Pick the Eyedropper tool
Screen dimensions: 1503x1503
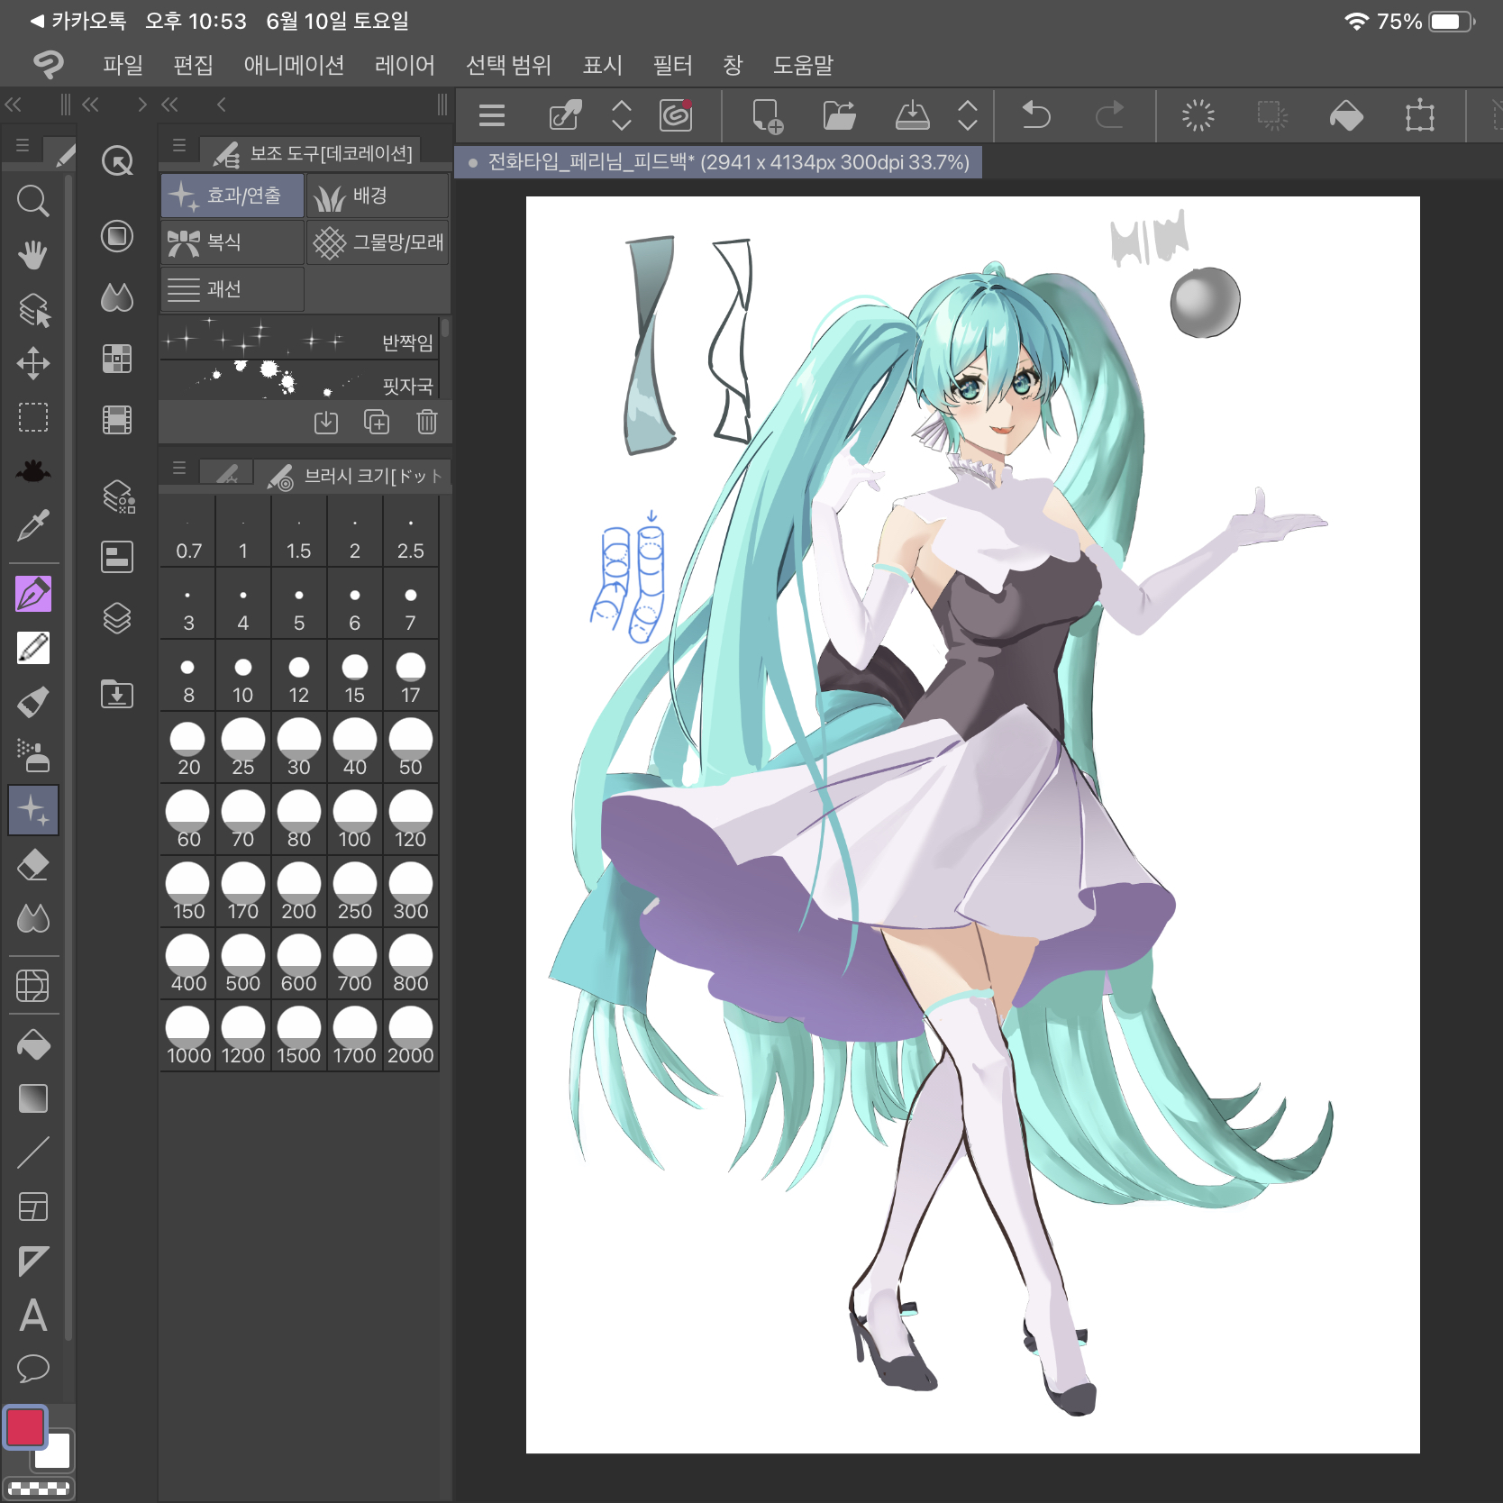32,525
